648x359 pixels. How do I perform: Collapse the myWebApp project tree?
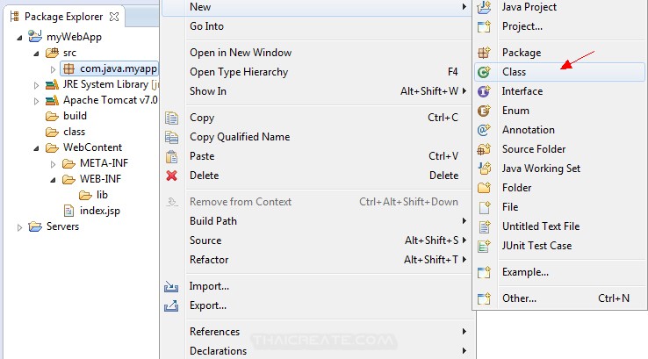tap(21, 37)
